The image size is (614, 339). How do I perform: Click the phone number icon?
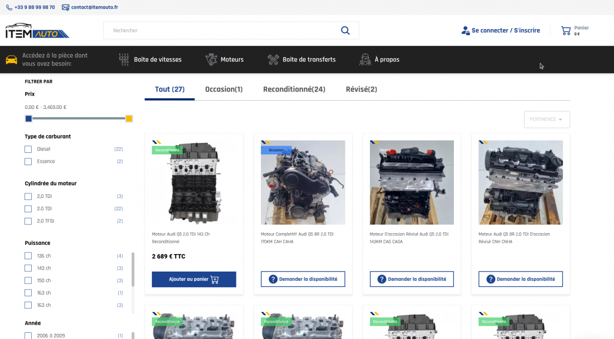[9, 8]
